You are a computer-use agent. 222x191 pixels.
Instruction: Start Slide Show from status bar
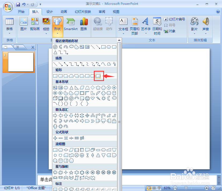tap(159, 188)
